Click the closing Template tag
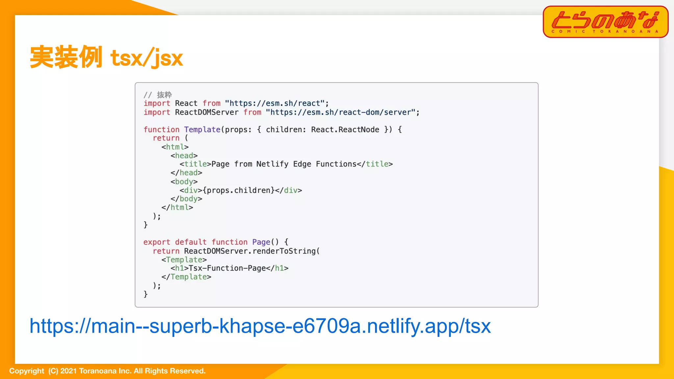This screenshot has width=674, height=379. coord(186,277)
